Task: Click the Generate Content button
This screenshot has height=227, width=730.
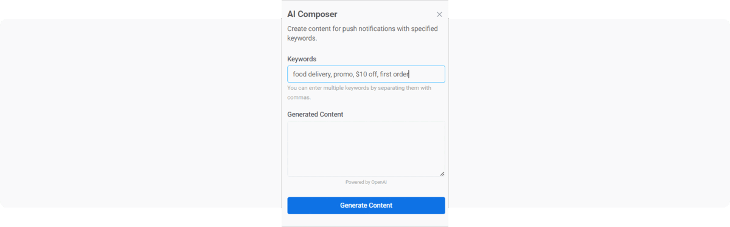Action: [x=366, y=205]
